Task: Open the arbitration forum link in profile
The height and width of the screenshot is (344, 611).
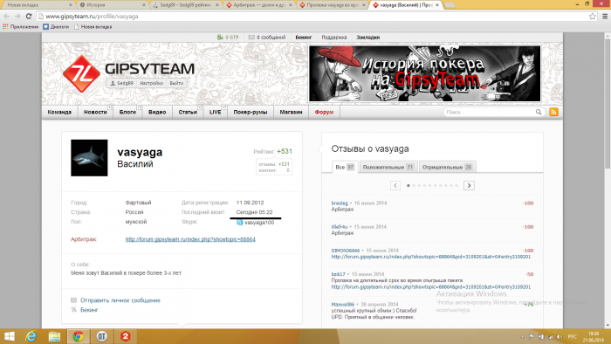Action: (x=190, y=239)
